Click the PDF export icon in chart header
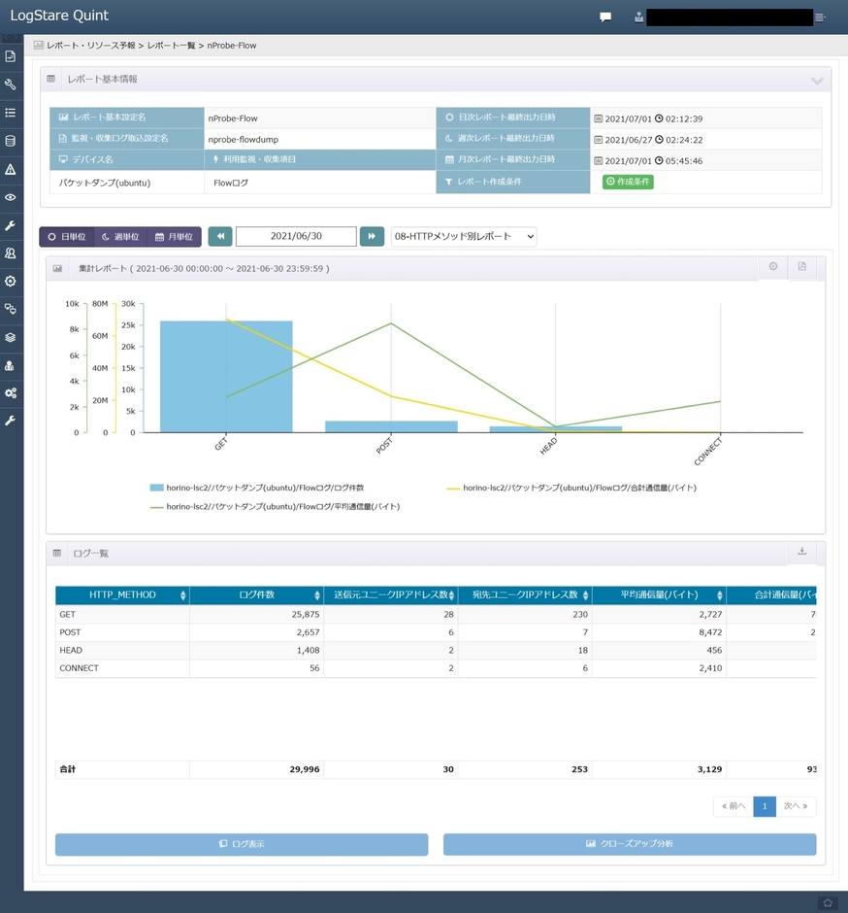 pos(801,267)
